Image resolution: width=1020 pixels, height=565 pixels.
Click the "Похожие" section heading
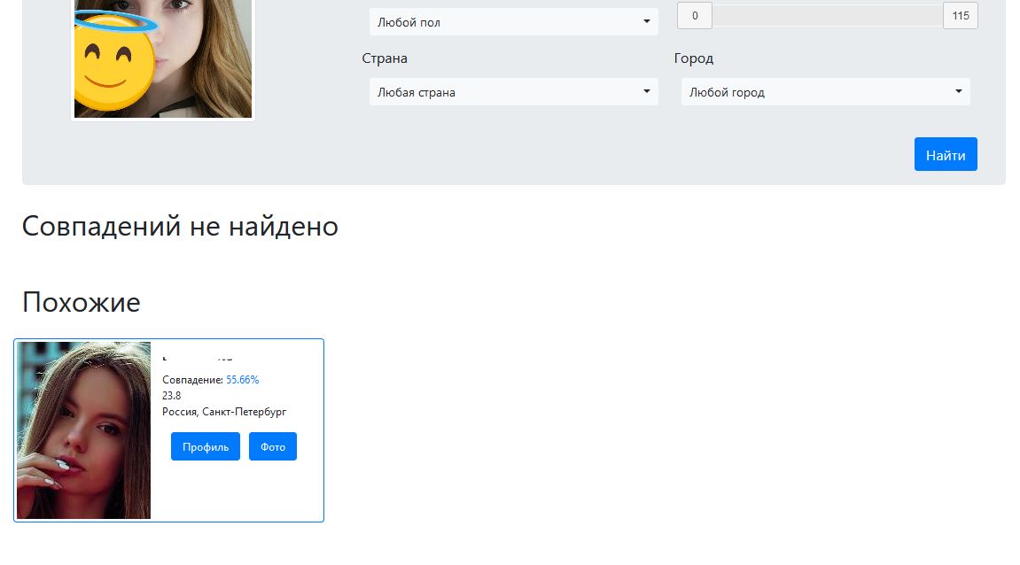(82, 303)
